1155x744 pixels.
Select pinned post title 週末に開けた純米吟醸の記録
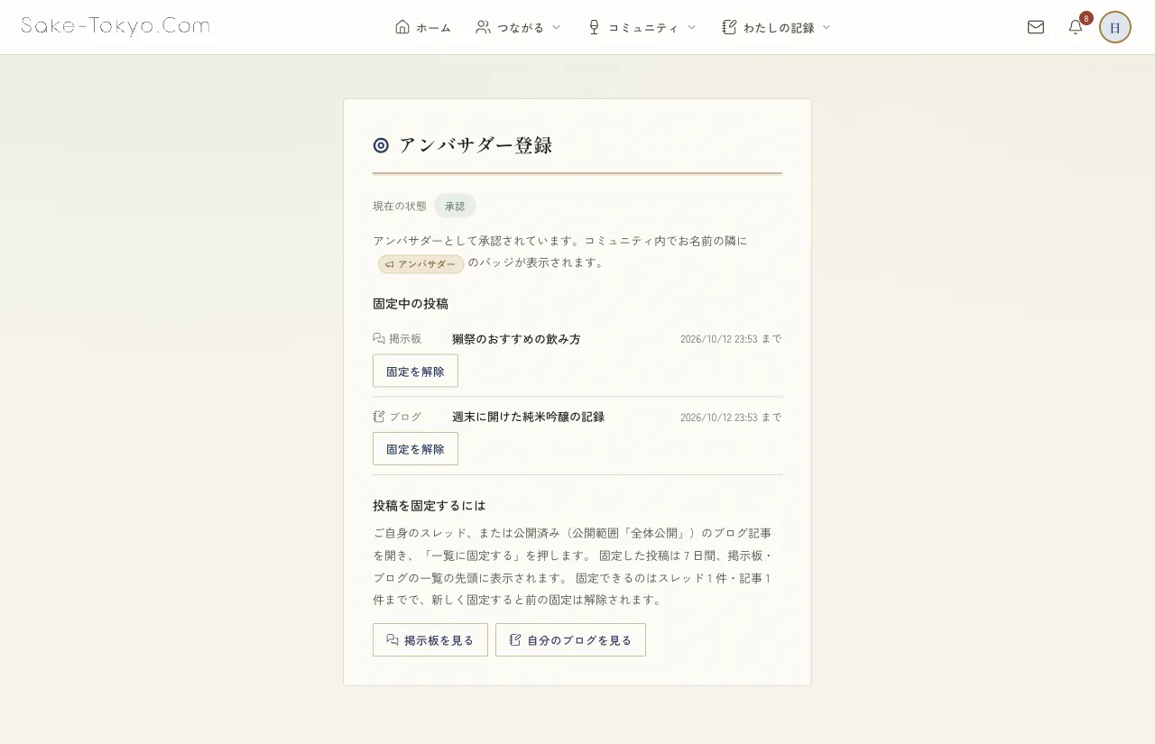coord(528,417)
